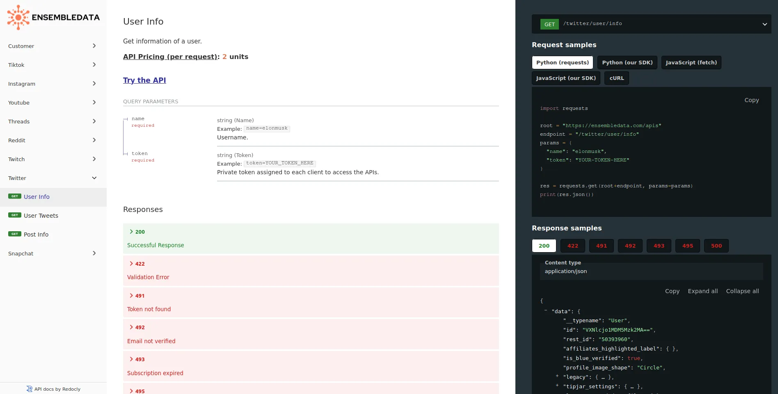Expand the Reddit sidebar section
Image resolution: width=778 pixels, height=394 pixels.
(53, 140)
